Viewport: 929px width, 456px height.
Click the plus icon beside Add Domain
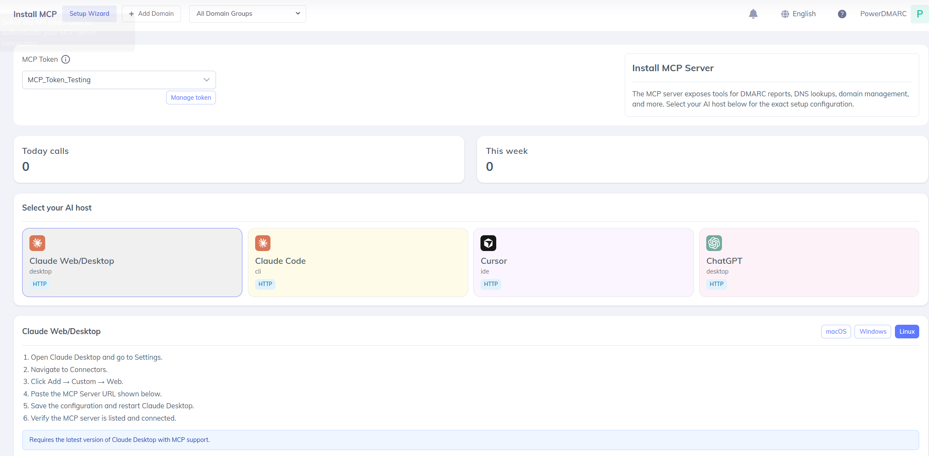(132, 14)
